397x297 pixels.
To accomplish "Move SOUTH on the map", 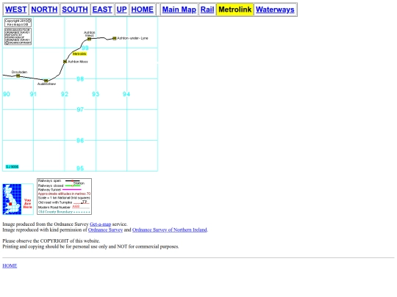I will click(75, 10).
